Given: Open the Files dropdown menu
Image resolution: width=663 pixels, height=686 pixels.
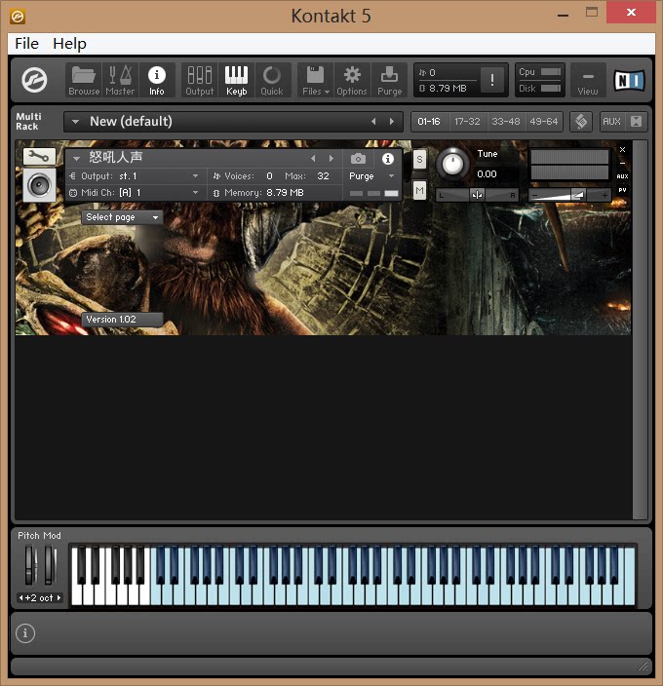Looking at the screenshot, I should point(315,80).
